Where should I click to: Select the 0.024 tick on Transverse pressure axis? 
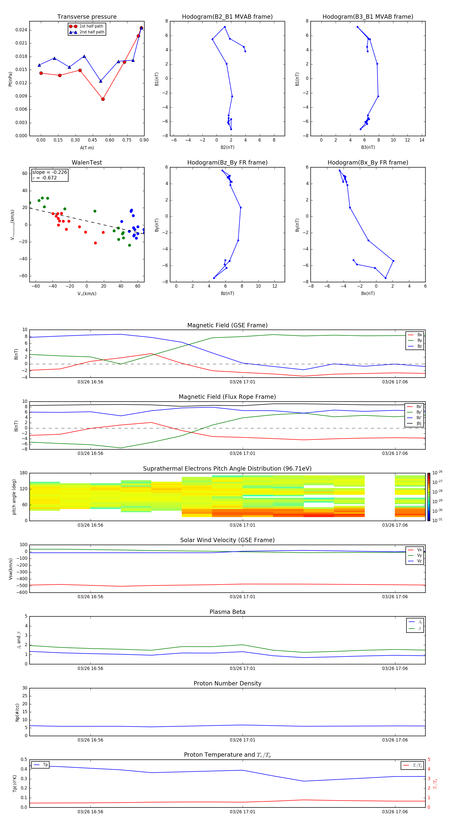click(x=21, y=30)
